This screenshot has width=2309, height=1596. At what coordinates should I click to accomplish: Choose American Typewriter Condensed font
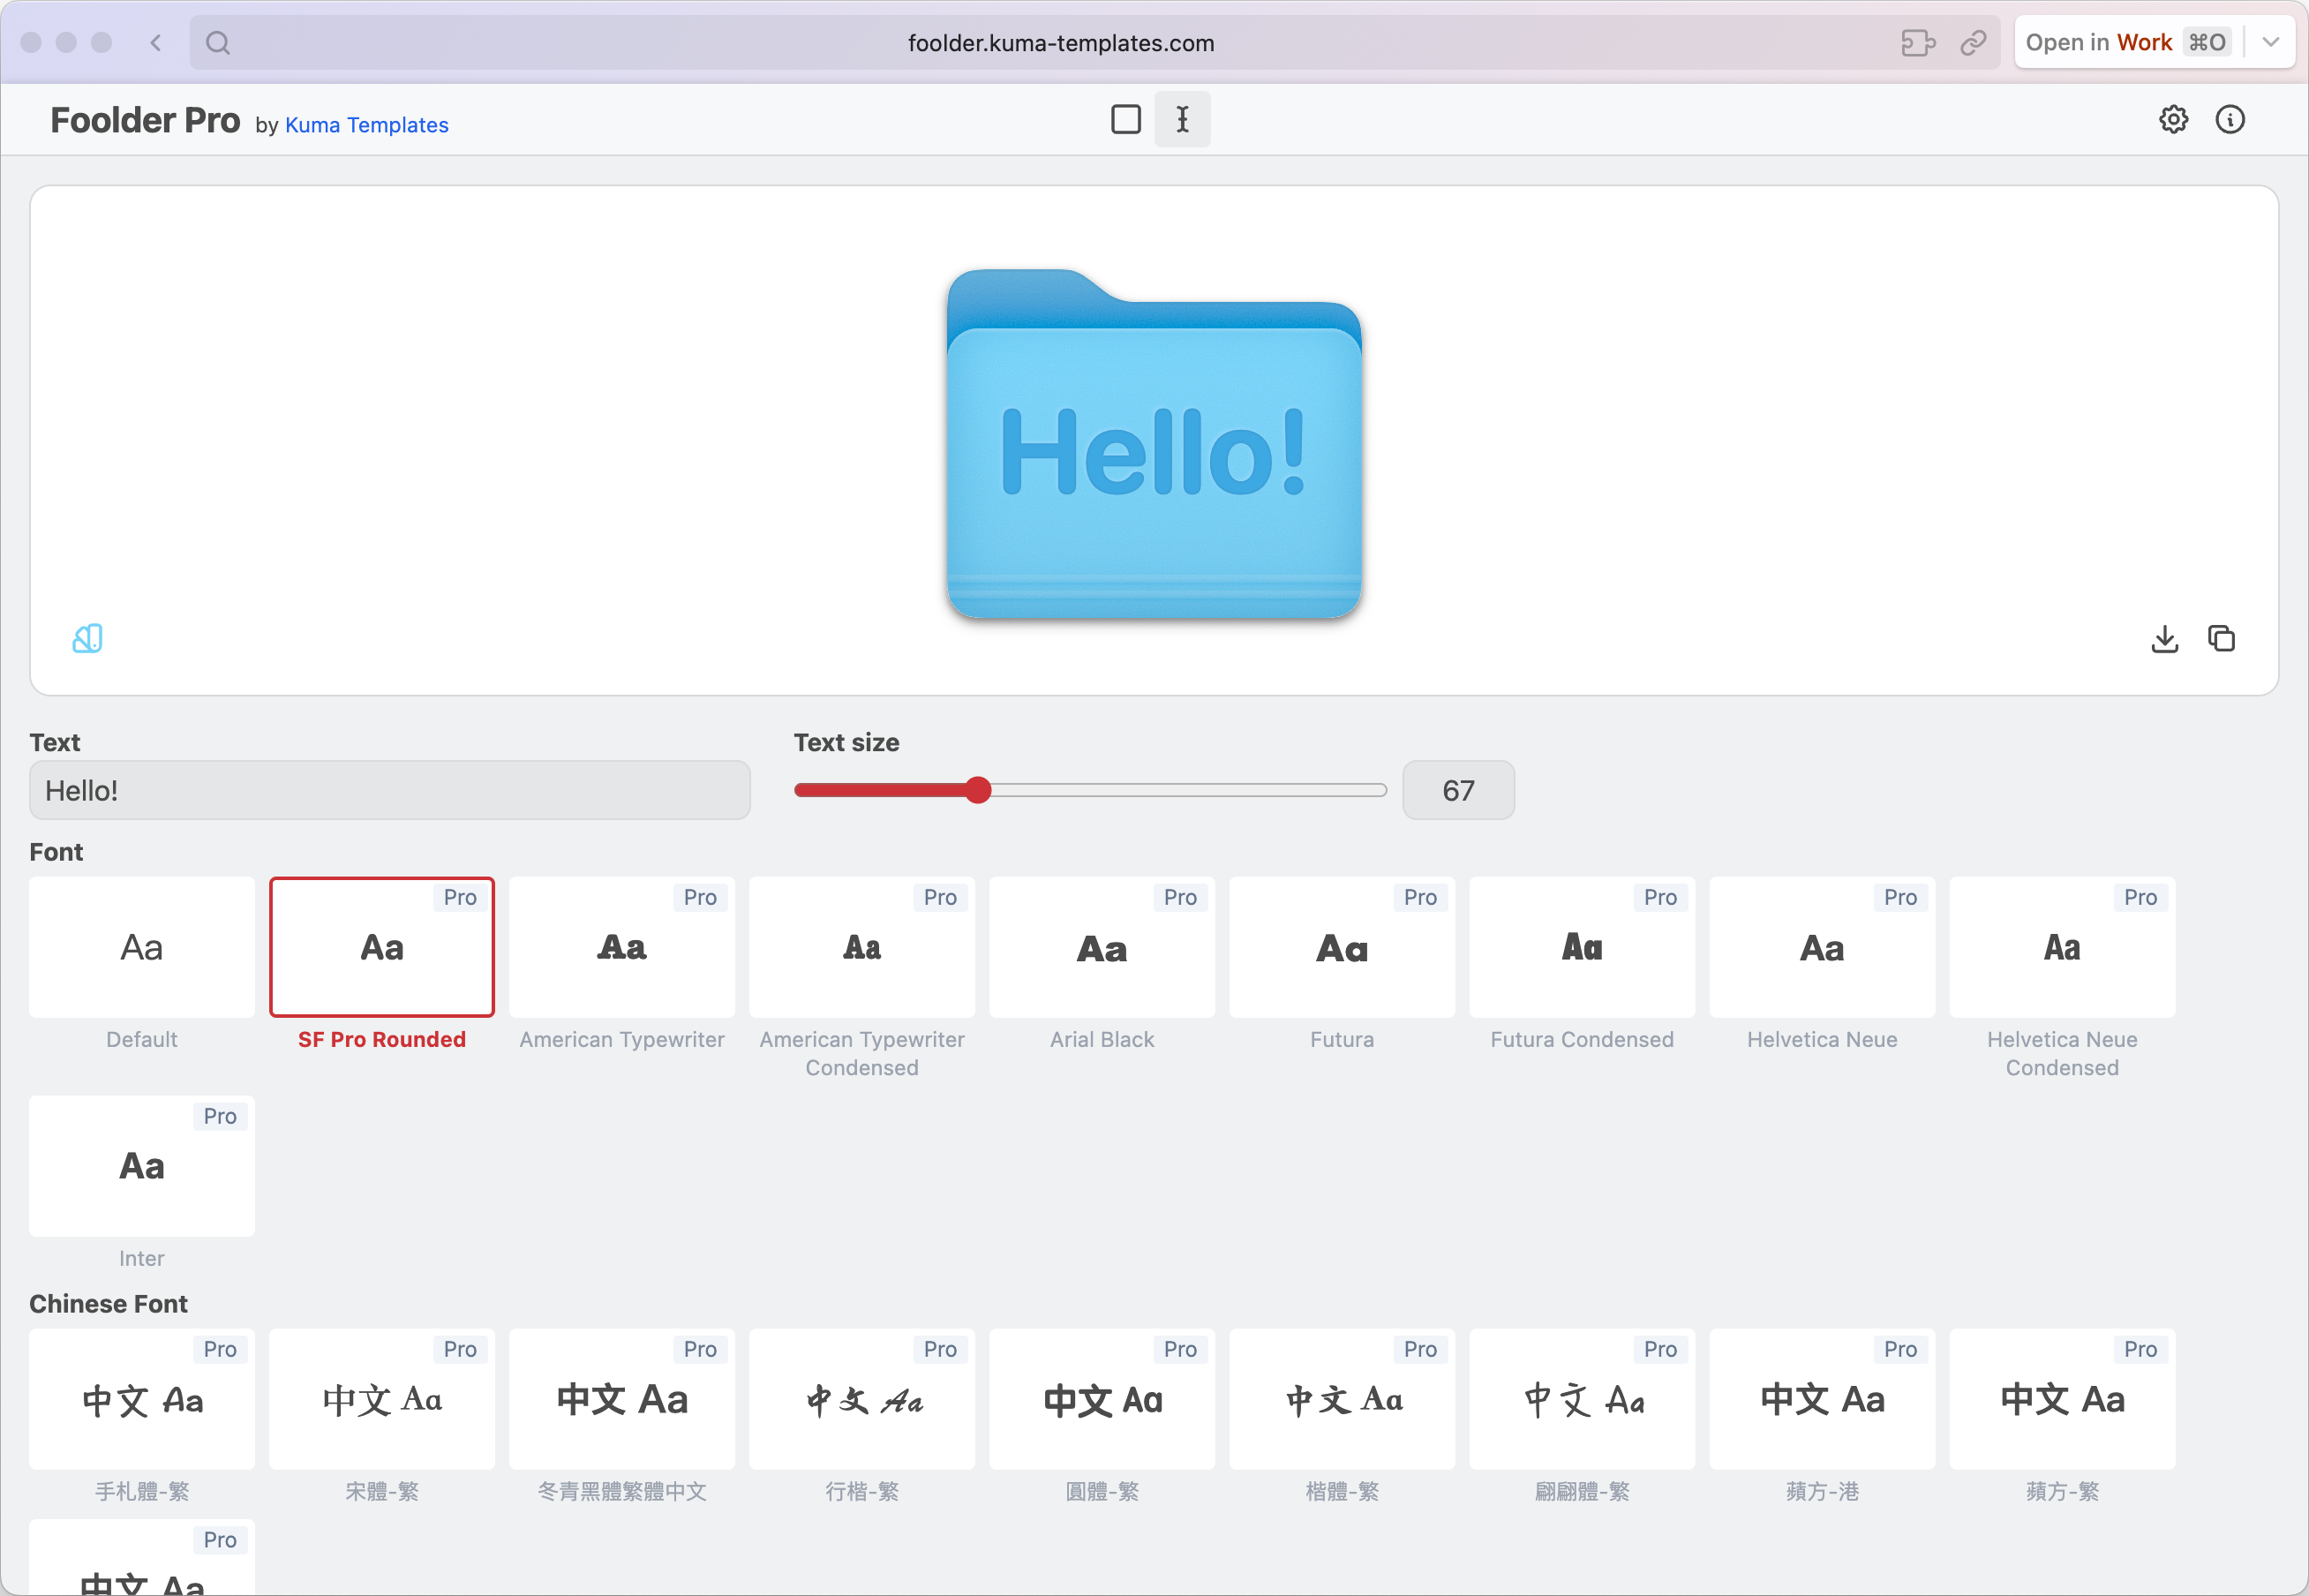pyautogui.click(x=862, y=947)
